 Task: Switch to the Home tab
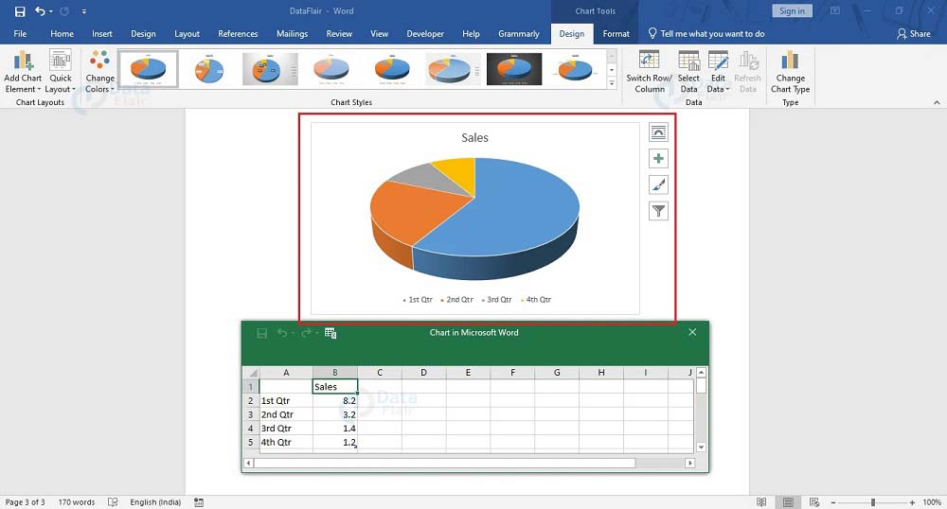62,34
